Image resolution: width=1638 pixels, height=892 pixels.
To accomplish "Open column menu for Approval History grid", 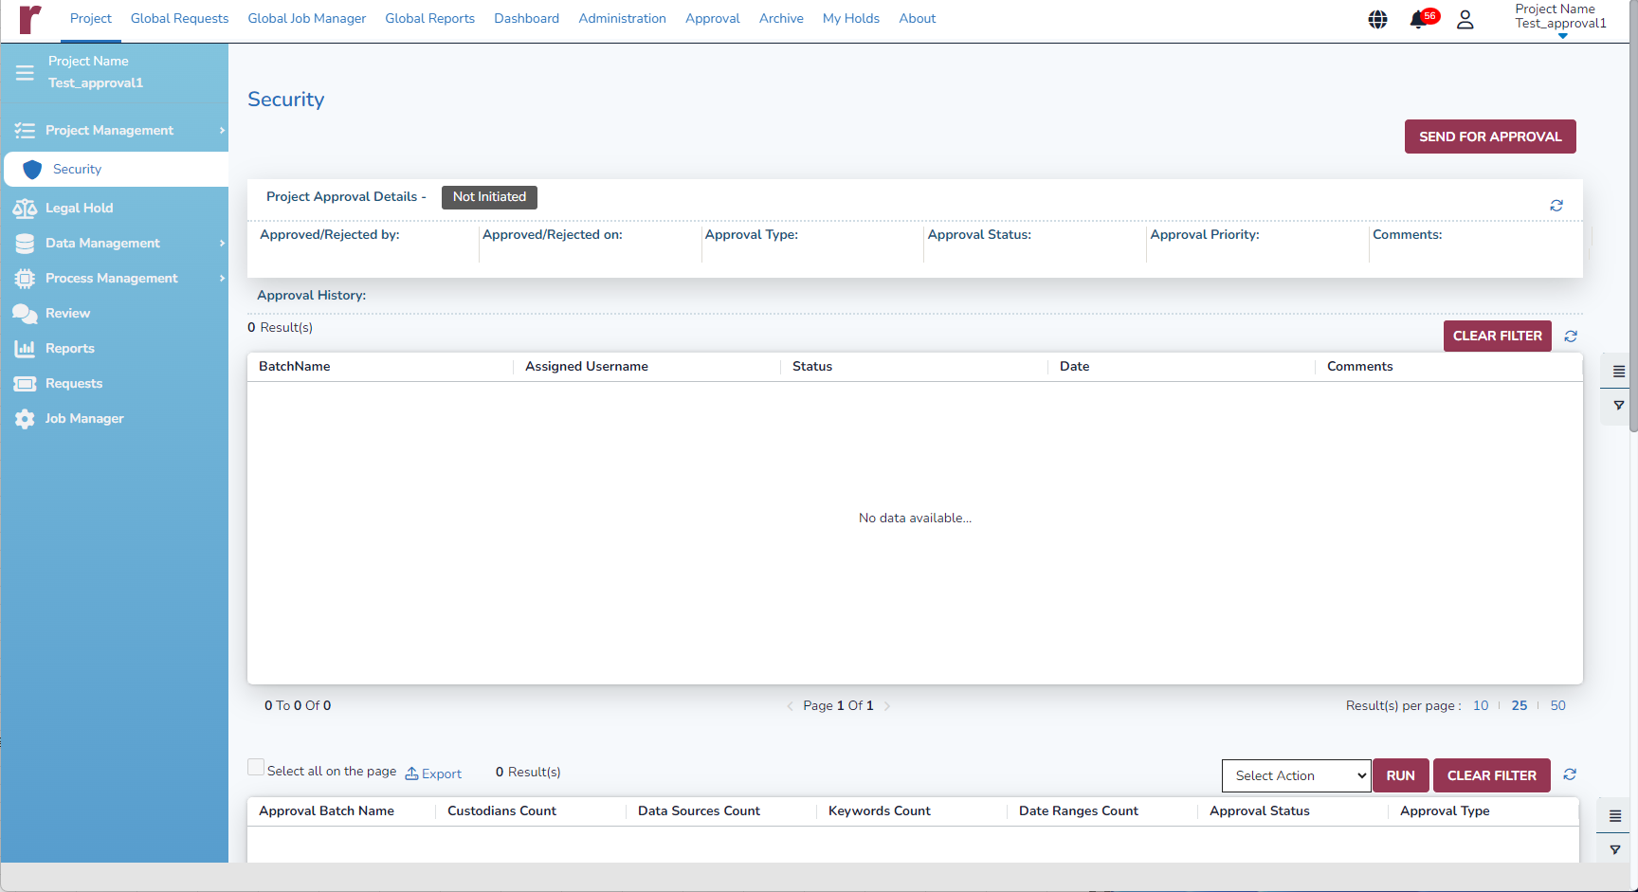I will pyautogui.click(x=1619, y=372).
